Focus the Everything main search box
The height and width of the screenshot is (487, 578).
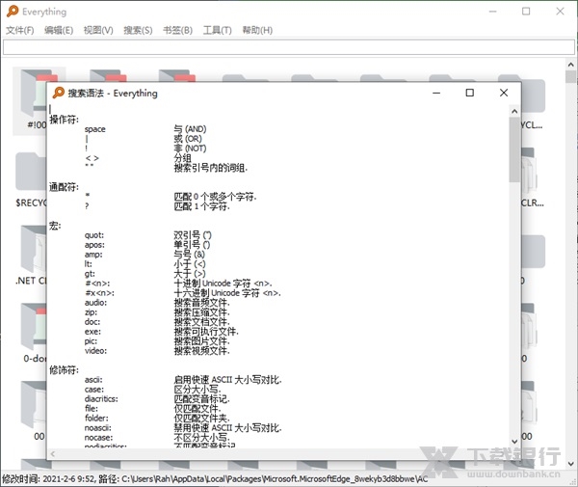(x=289, y=47)
